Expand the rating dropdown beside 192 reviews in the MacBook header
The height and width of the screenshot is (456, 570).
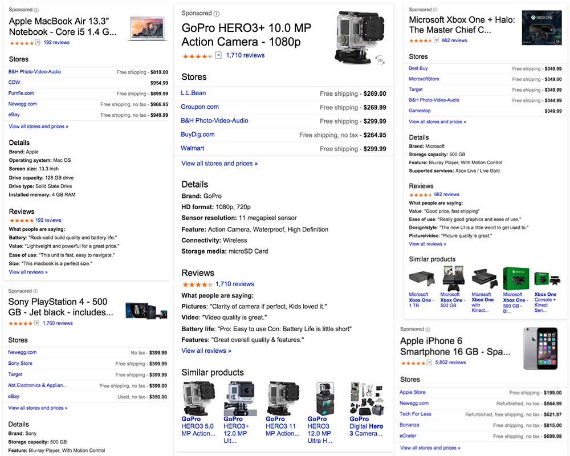[38, 43]
